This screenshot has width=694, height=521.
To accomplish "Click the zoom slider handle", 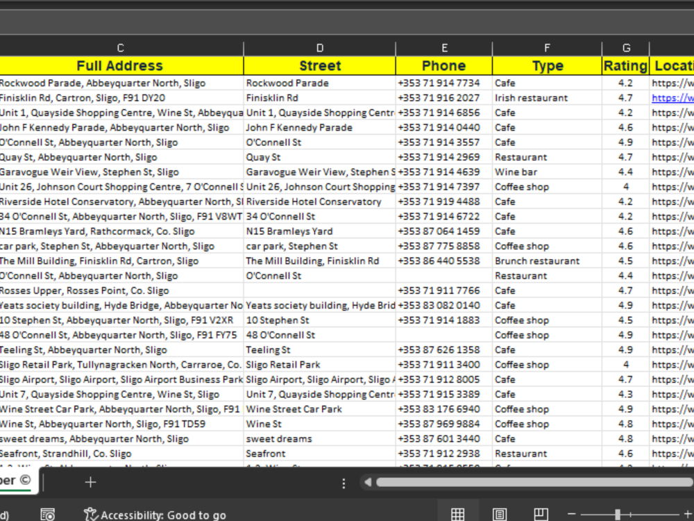I will (x=618, y=513).
